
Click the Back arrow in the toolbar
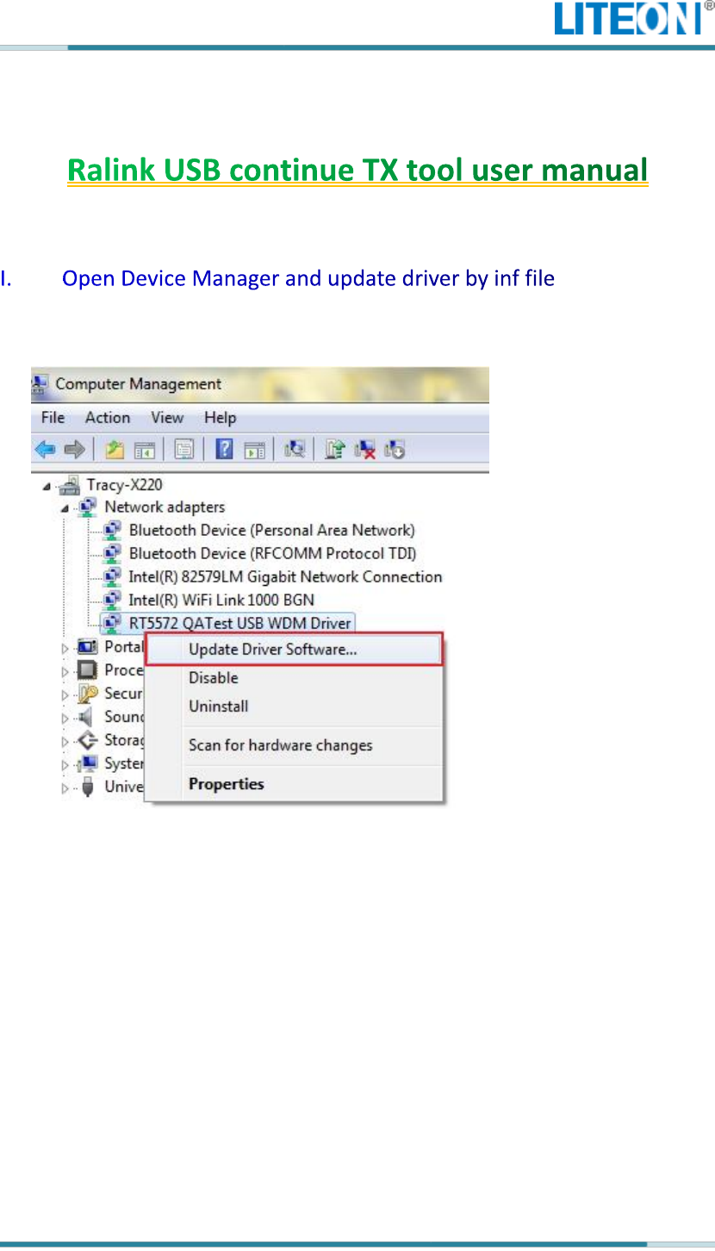point(45,449)
